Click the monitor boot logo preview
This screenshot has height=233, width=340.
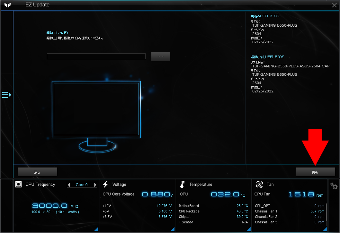click(96, 109)
